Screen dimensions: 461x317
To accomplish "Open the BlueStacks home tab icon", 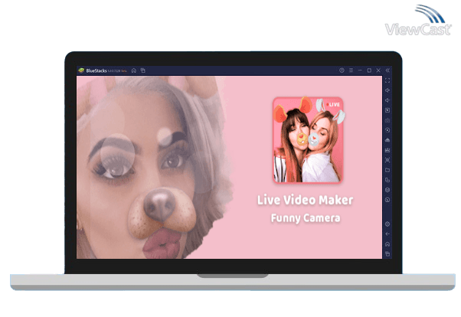I will [134, 70].
